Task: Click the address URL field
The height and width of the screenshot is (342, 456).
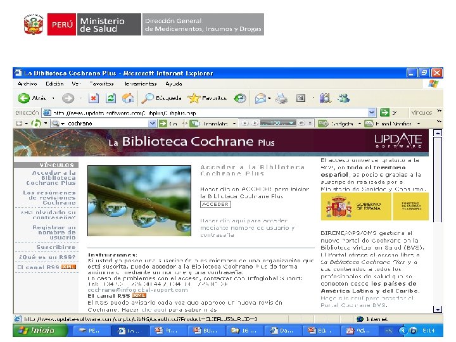Action: point(210,113)
